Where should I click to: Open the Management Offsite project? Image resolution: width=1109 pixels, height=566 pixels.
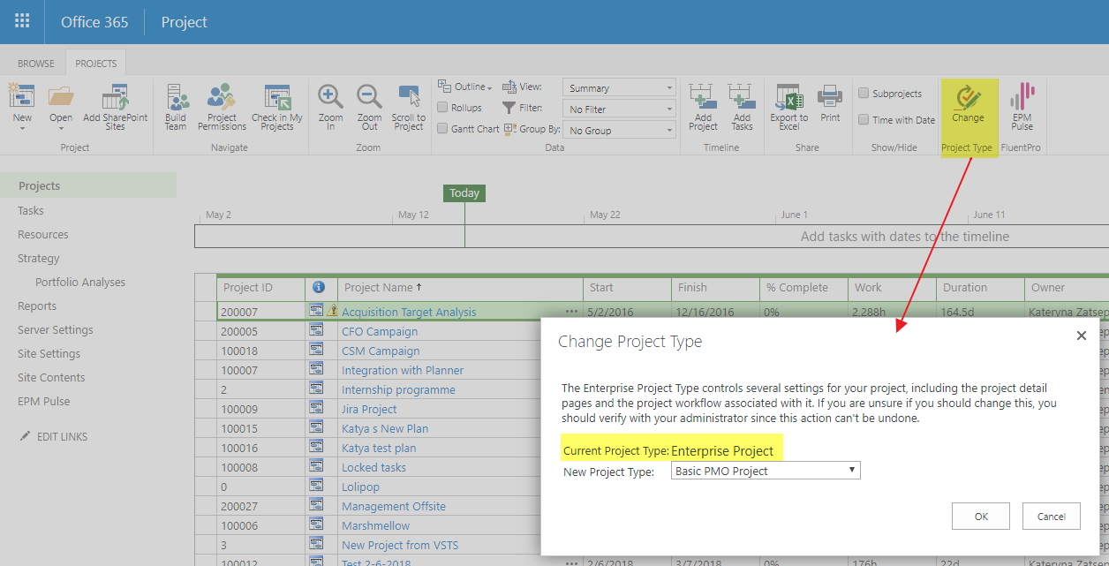click(394, 506)
